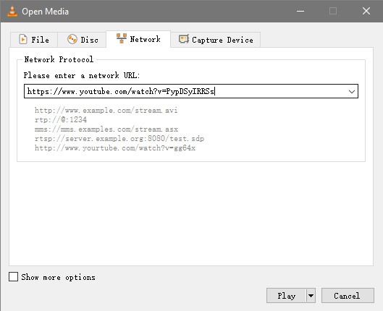Click the VLC cone icon in title bar

pos(12,12)
